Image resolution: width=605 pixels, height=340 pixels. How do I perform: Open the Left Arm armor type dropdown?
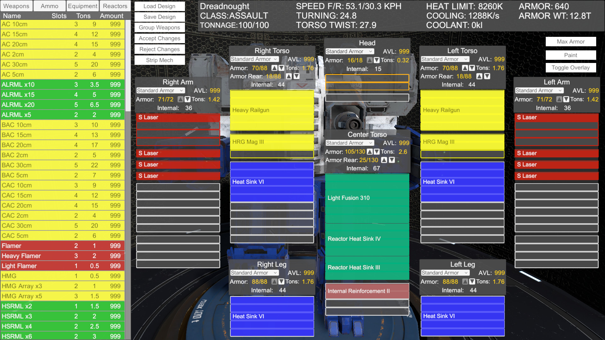point(539,90)
